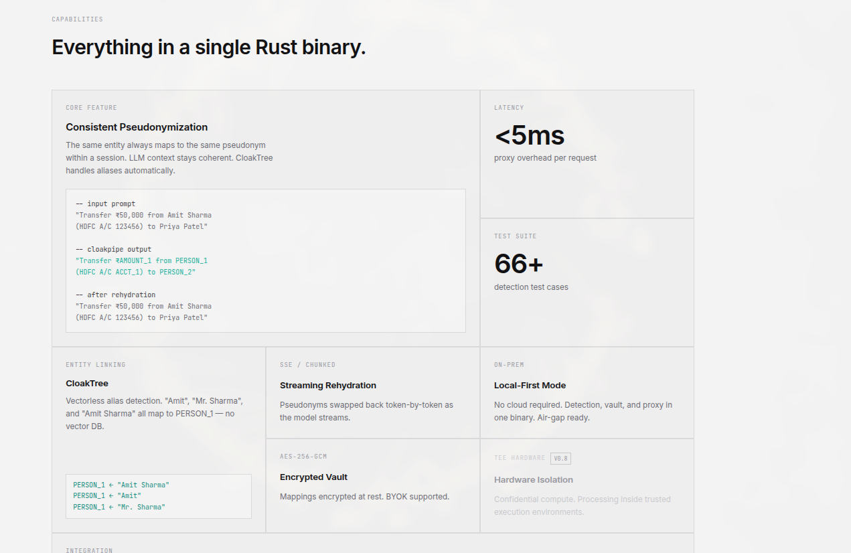Click 'Mappings encrypted at rest. BYOK supported.' text
The width and height of the screenshot is (851, 553).
[364, 497]
